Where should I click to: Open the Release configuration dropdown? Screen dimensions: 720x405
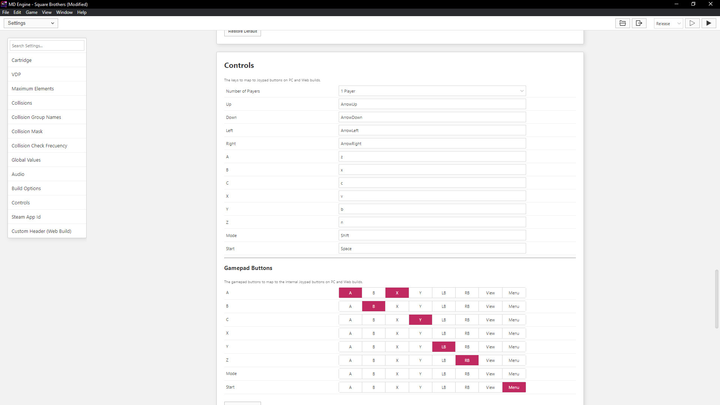(x=668, y=23)
